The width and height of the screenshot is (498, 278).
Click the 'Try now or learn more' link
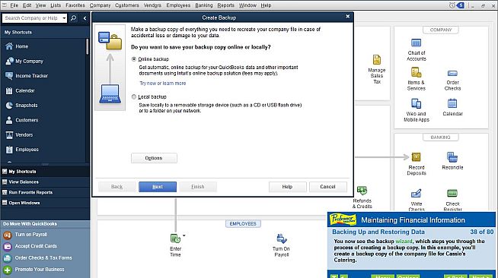pos(163,84)
